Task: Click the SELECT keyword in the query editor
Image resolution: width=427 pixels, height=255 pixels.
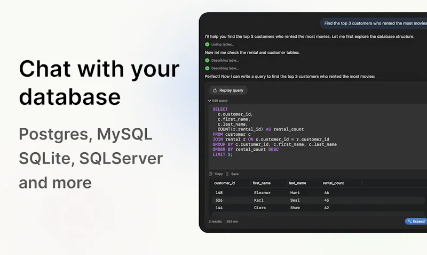Action: pyautogui.click(x=220, y=109)
